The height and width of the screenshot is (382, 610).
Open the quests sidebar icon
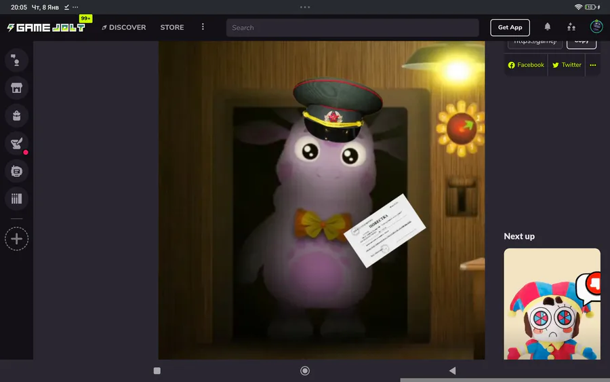[16, 143]
